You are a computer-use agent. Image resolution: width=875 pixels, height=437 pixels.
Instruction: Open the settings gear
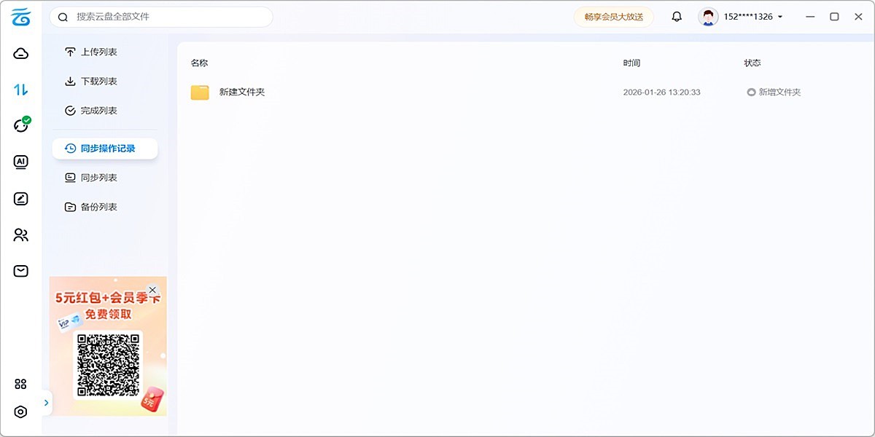[20, 411]
